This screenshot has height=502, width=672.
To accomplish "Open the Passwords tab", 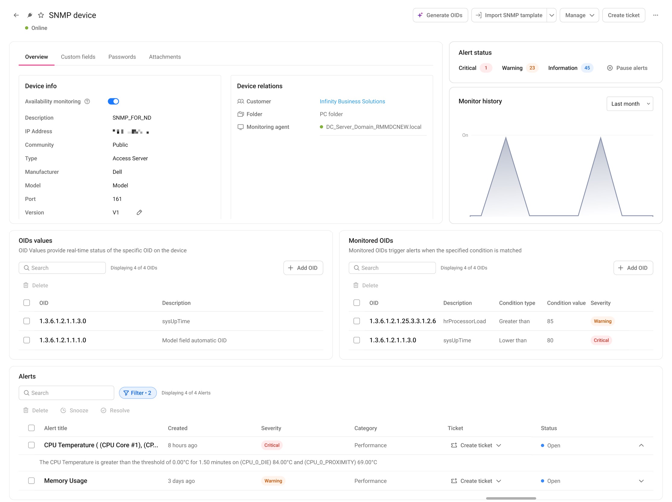I will [x=122, y=57].
